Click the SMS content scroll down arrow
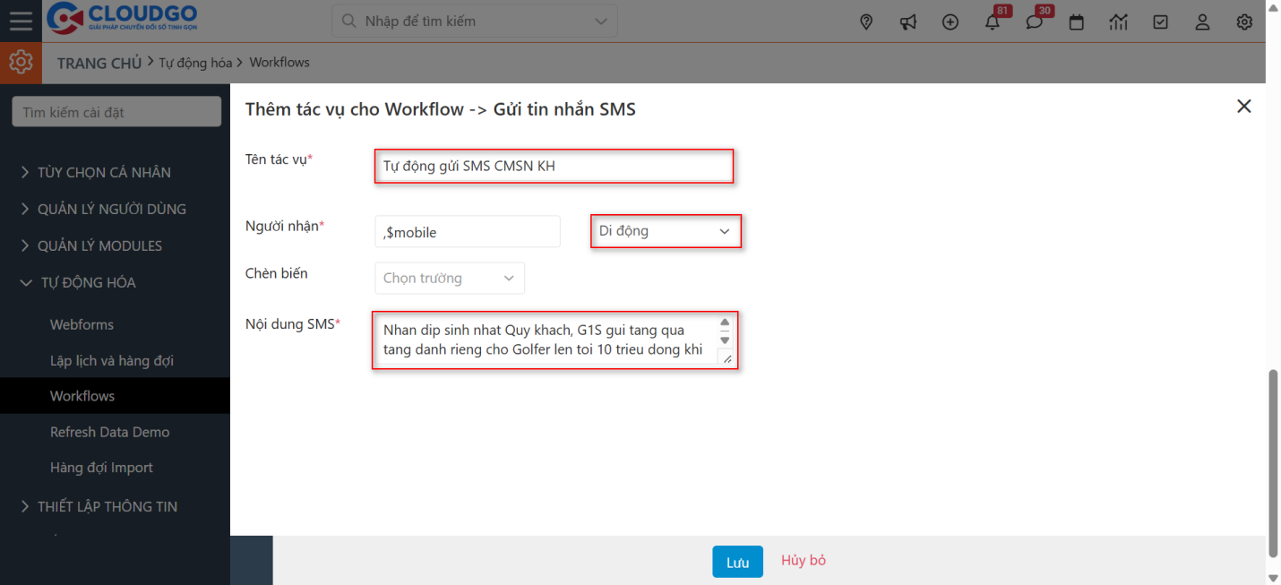This screenshot has height=585, width=1281. point(725,340)
